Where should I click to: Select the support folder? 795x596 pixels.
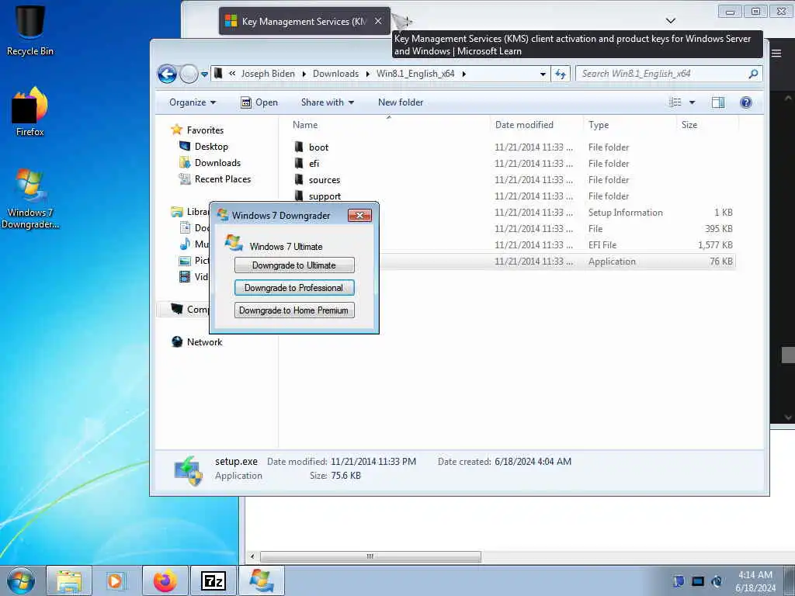click(x=325, y=196)
